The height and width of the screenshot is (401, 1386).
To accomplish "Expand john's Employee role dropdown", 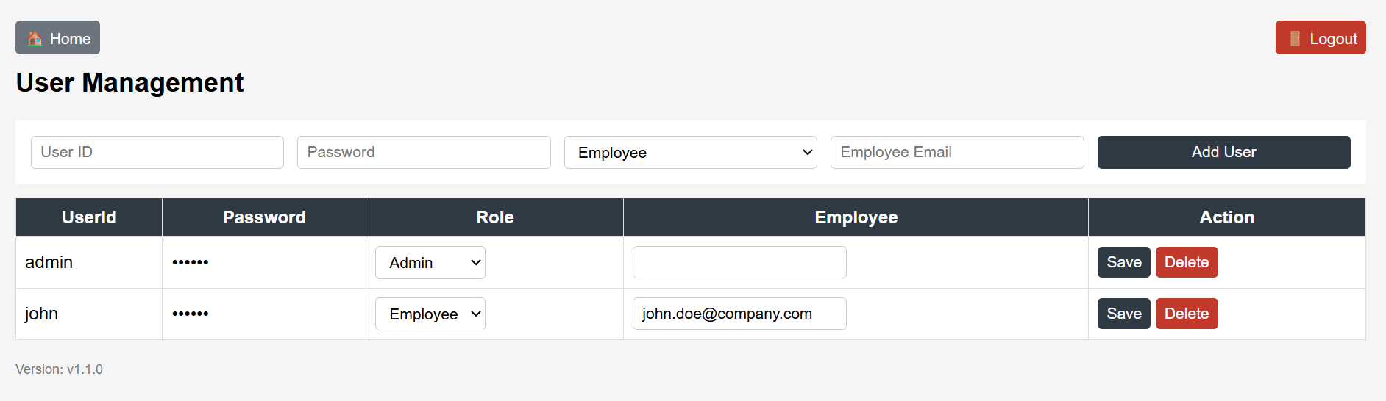I will pos(430,314).
